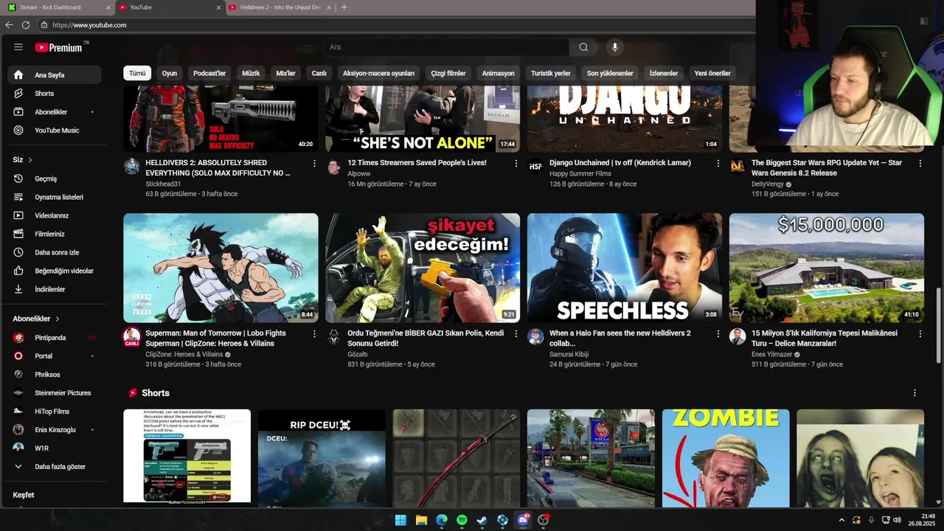944x531 pixels.
Task: Open the hamburger guide menu
Action: [x=18, y=47]
